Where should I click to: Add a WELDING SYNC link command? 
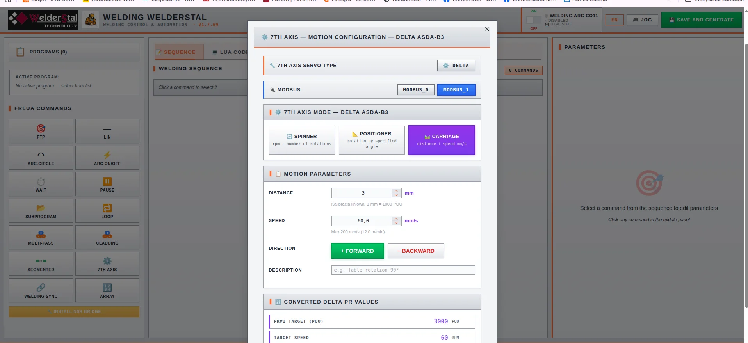coord(41,290)
